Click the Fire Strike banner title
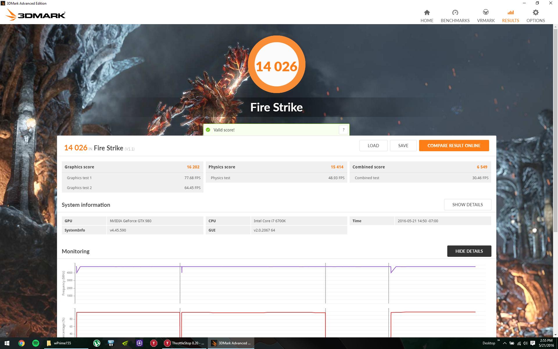This screenshot has height=349, width=558. coord(276,107)
